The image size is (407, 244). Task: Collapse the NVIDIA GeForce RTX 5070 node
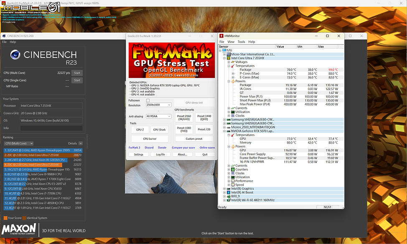coord(224,131)
